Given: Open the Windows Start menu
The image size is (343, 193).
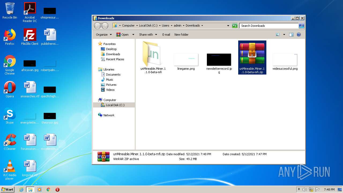Looking at the screenshot, I should [8, 189].
